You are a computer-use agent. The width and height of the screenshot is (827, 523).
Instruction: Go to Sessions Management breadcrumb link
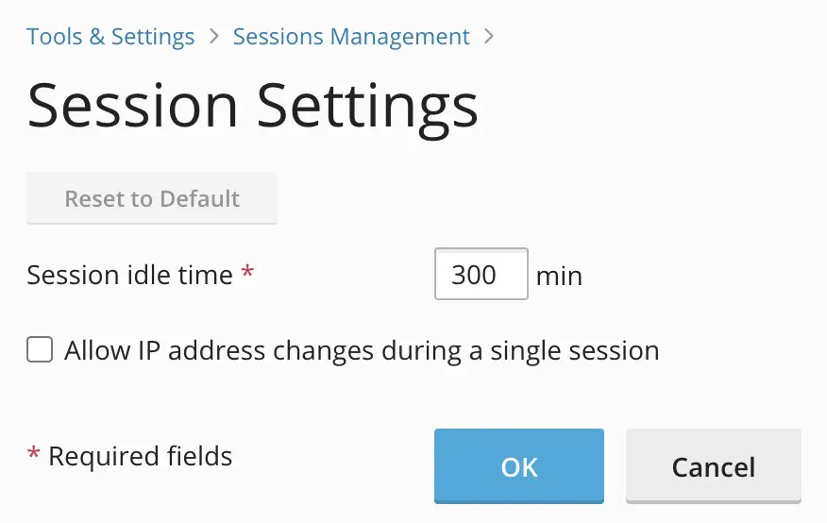[351, 37]
